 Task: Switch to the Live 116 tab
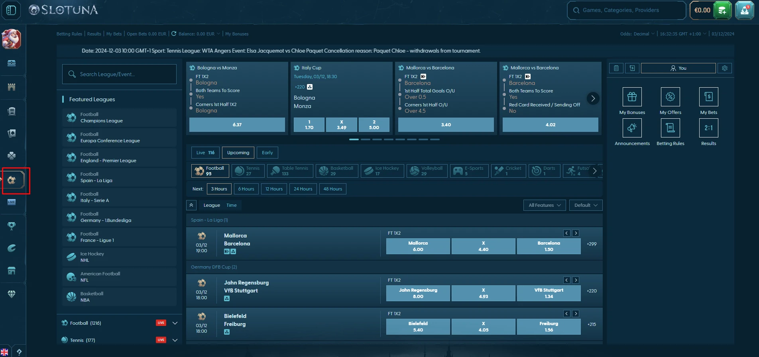tap(205, 153)
